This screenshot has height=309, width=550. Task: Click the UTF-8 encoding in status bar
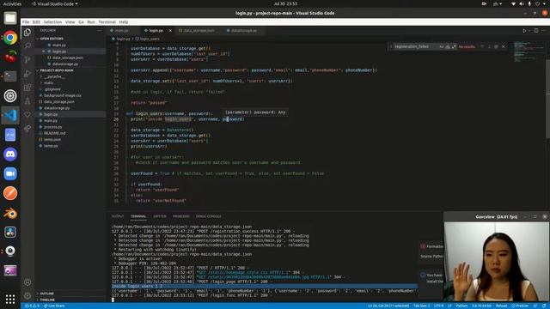(439, 306)
